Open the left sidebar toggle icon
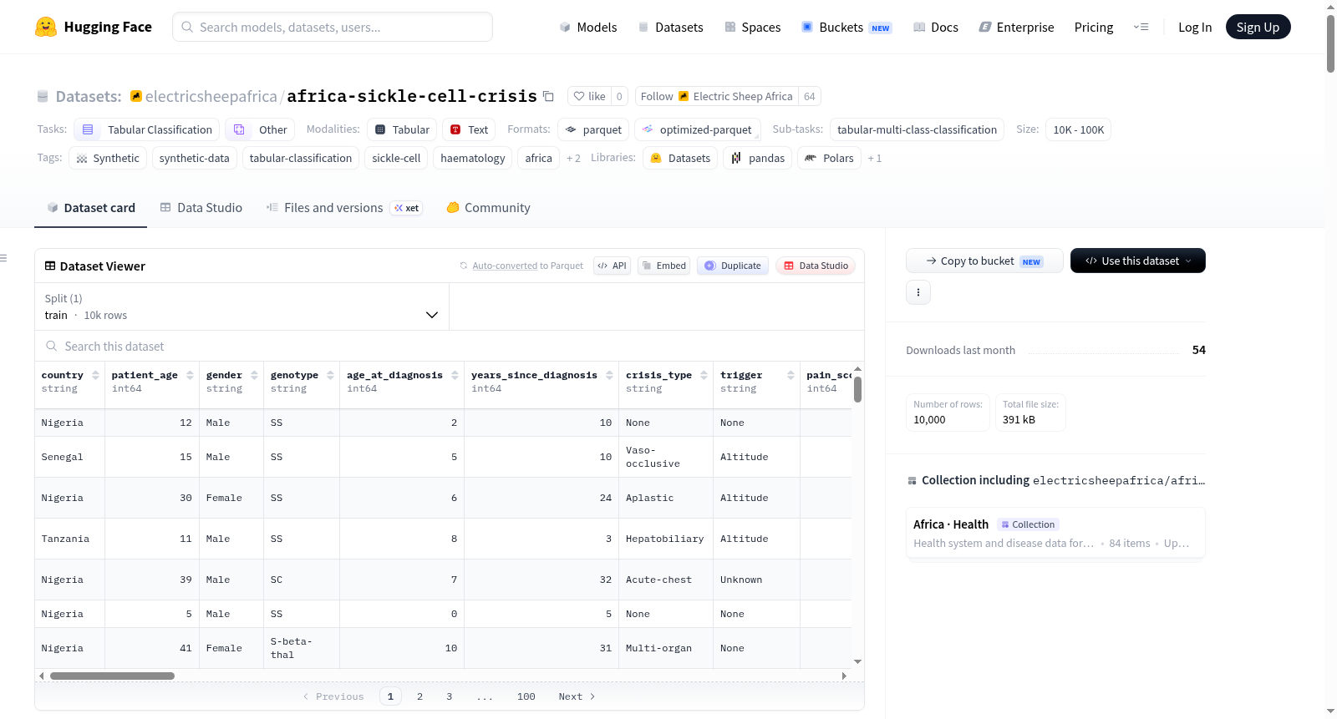 point(4,258)
